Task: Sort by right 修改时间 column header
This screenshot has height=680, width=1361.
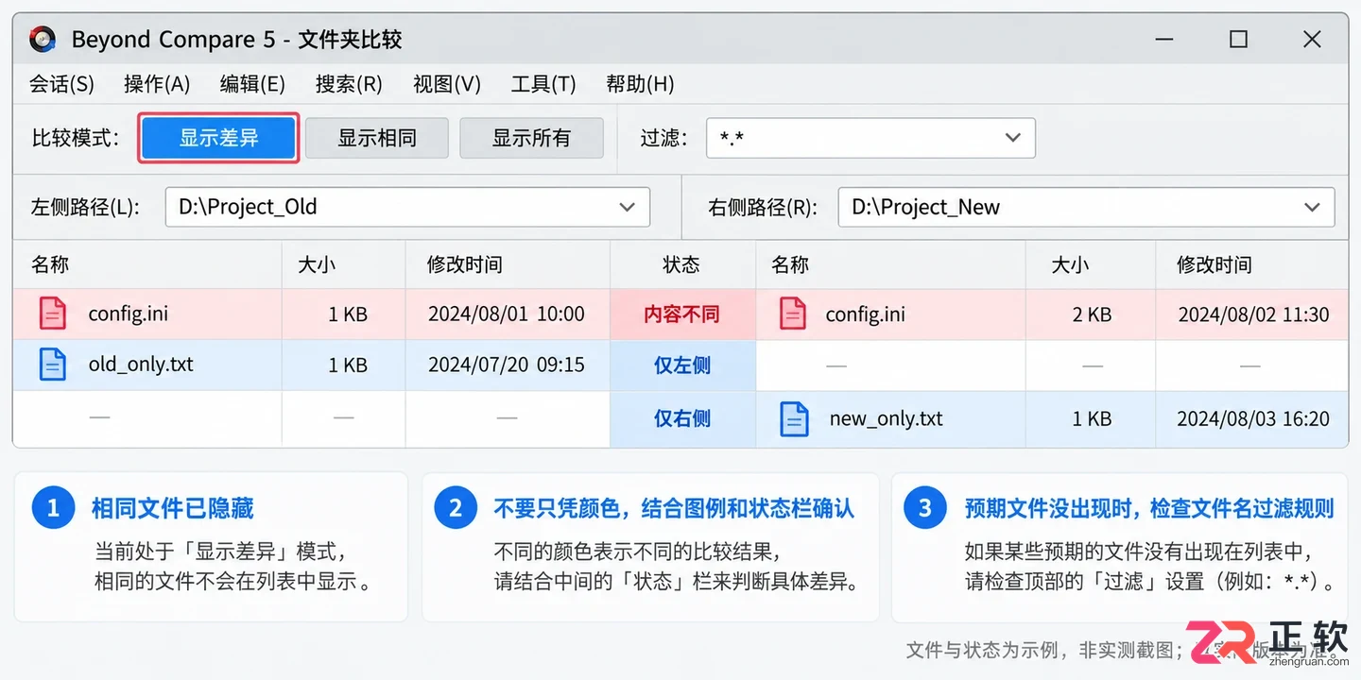Action: (1215, 264)
